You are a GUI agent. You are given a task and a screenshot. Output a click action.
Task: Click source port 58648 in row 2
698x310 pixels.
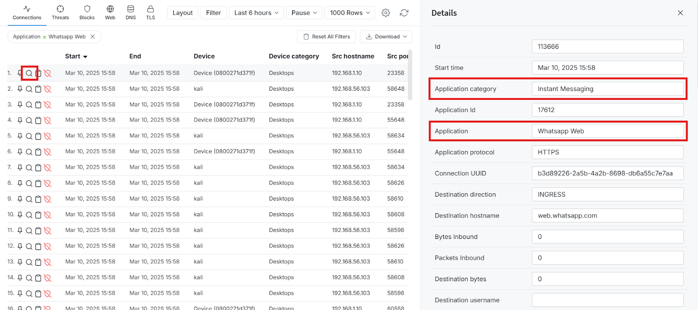click(x=396, y=89)
